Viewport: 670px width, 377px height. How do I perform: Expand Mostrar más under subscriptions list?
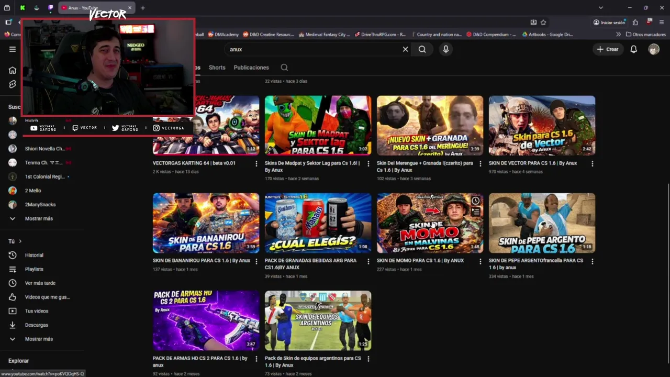[x=39, y=218]
